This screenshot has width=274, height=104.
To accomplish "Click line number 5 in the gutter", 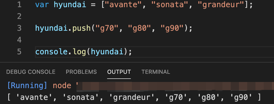I will point(19,52).
